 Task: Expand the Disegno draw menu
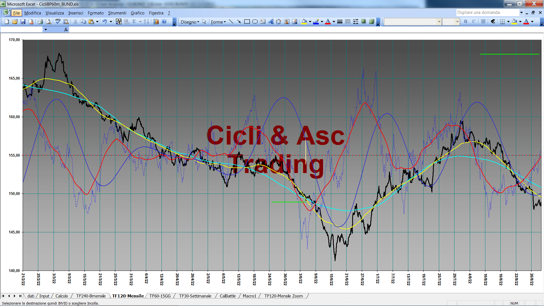[190, 22]
